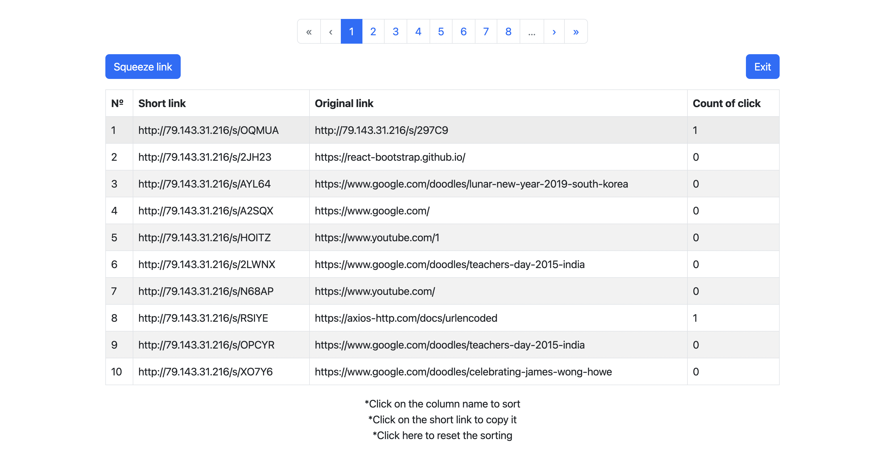
Task: Advance to the next page arrow
Action: [554, 31]
